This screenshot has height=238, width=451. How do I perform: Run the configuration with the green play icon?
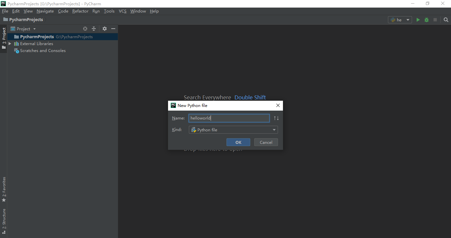pos(418,20)
